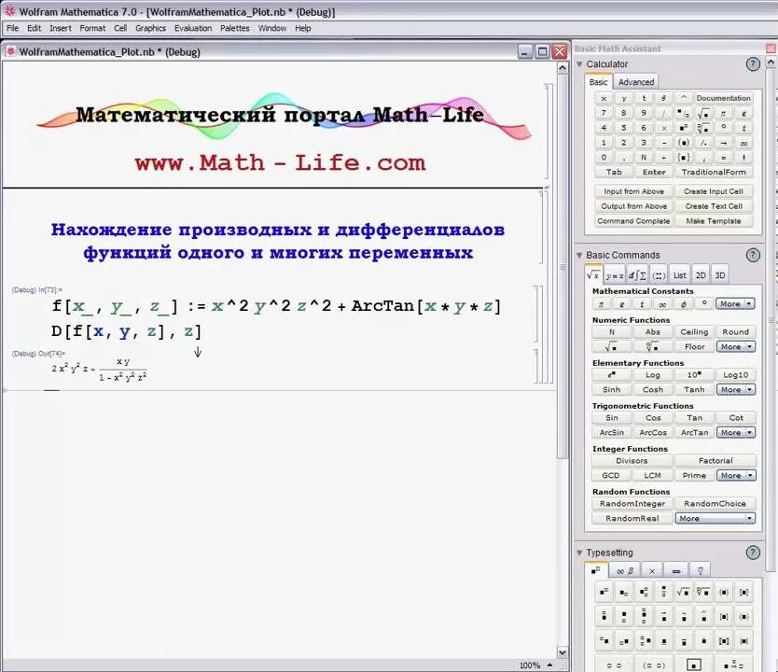This screenshot has height=672, width=778.
Task: Open More dropdown for Elementary Functions
Action: pos(736,389)
